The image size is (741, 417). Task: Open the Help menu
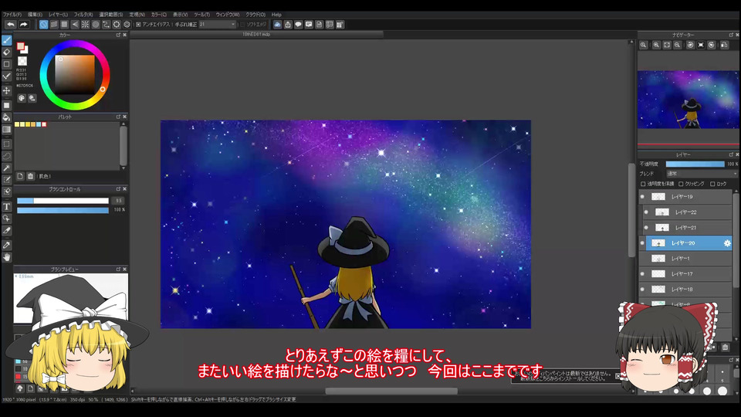276,15
